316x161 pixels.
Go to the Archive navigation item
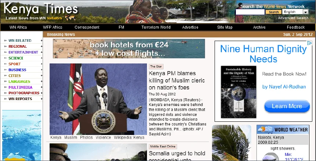point(259,27)
